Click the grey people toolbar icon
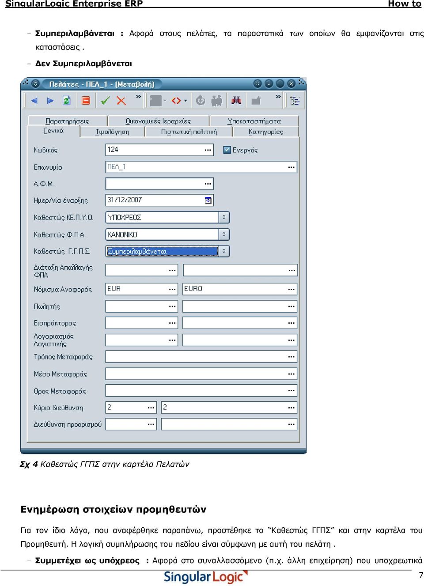Viewport: 424px width, 586px height. pyautogui.click(x=216, y=101)
